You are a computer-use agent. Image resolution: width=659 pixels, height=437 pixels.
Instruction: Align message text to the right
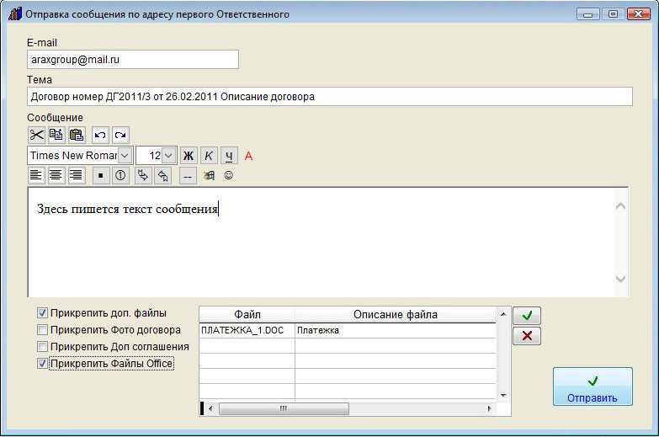point(76,175)
